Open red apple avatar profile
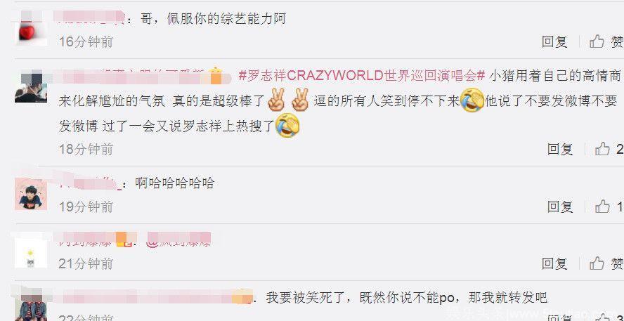Image resolution: width=624 pixels, height=321 pixels. tap(31, 29)
